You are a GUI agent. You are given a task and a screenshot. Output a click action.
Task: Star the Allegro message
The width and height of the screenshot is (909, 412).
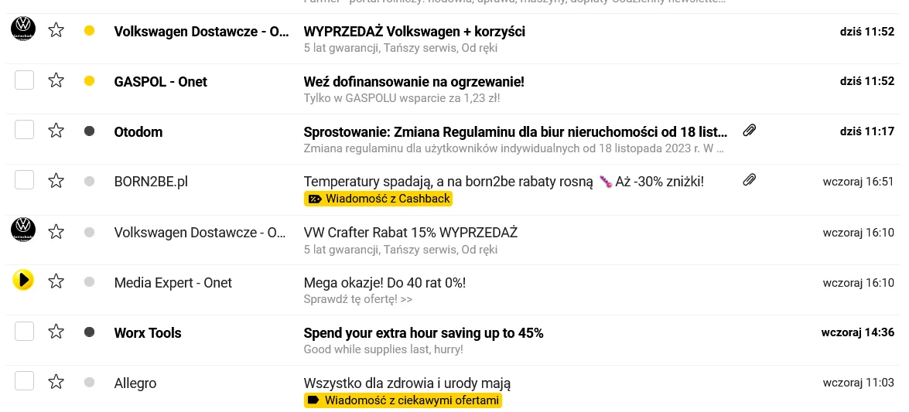pos(56,383)
